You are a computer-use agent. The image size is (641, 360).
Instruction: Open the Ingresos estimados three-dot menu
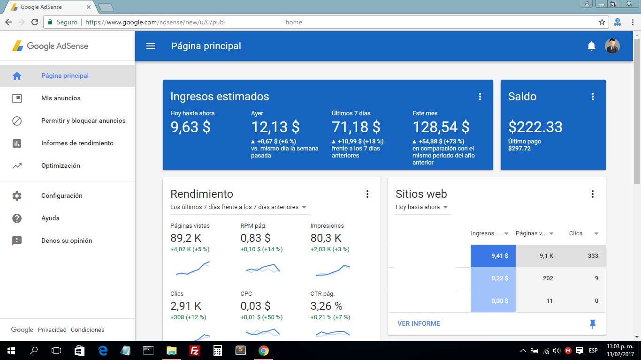(480, 97)
